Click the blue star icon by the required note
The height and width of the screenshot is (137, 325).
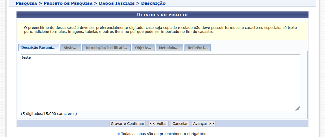pyautogui.click(x=119, y=134)
